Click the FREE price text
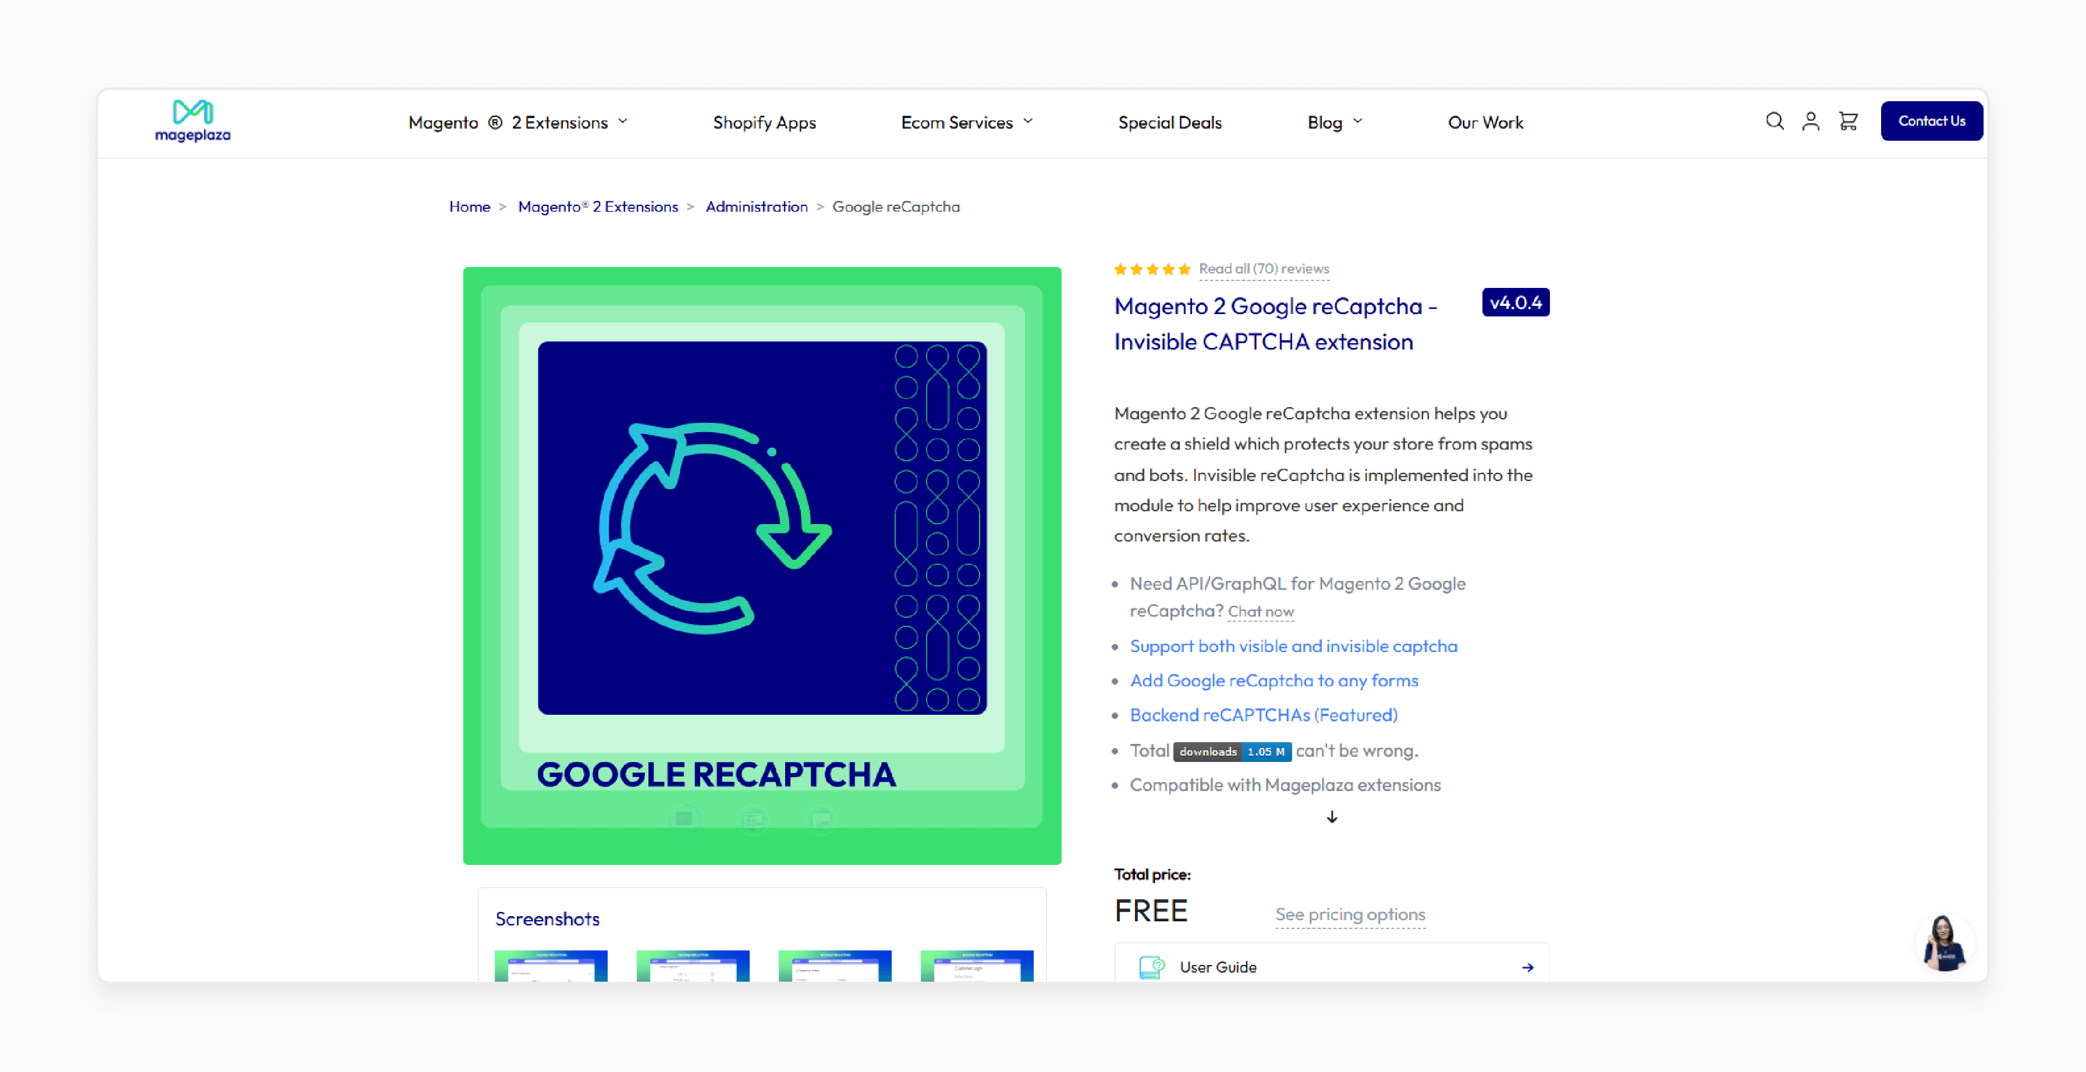2086x1072 pixels. [1151, 911]
